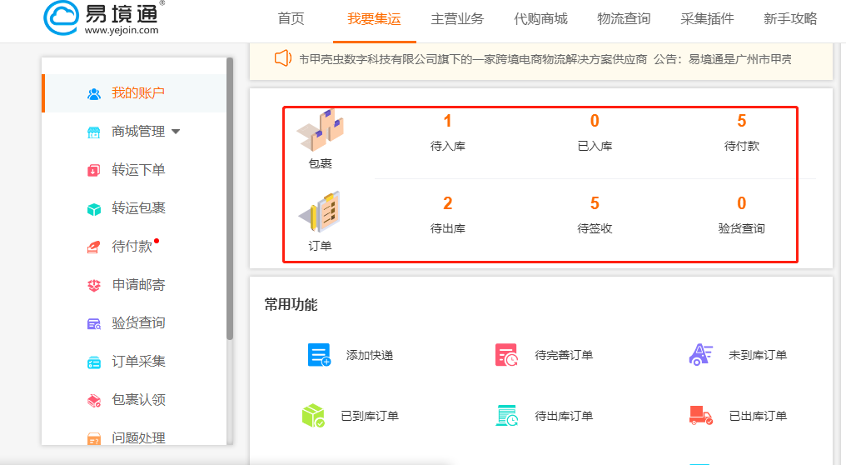The image size is (846, 465).
Task: Expand the 商城管理 dropdown arrow
Action: coord(176,131)
